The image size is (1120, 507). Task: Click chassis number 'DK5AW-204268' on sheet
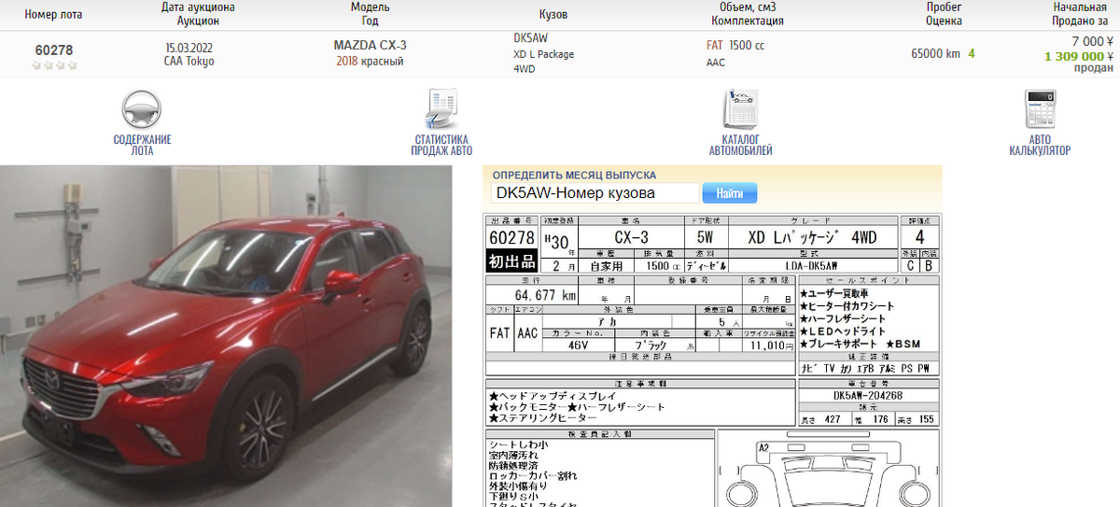coord(868,395)
